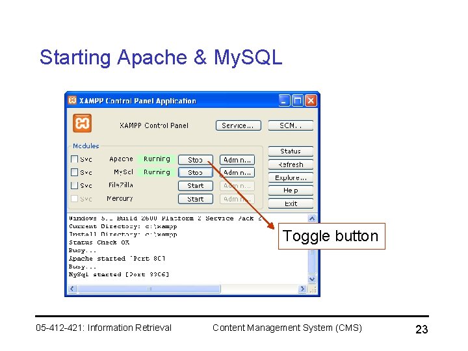Screen dimensions: 468x351
Task: Start the FileZilla module
Action: [x=196, y=186]
